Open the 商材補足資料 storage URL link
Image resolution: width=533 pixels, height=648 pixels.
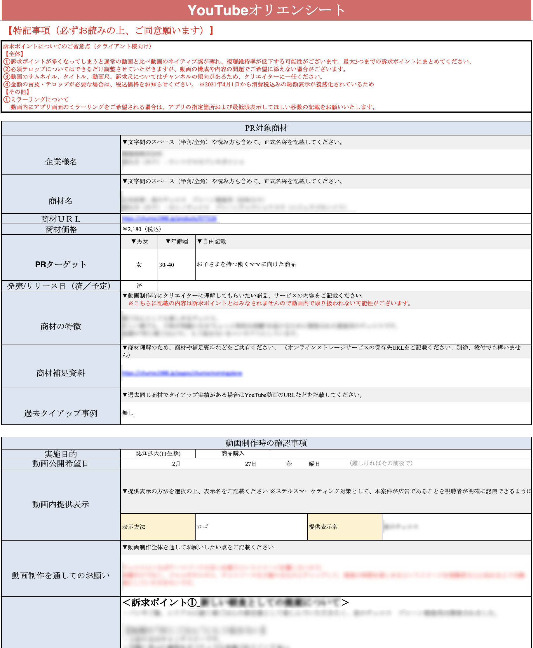(x=182, y=373)
